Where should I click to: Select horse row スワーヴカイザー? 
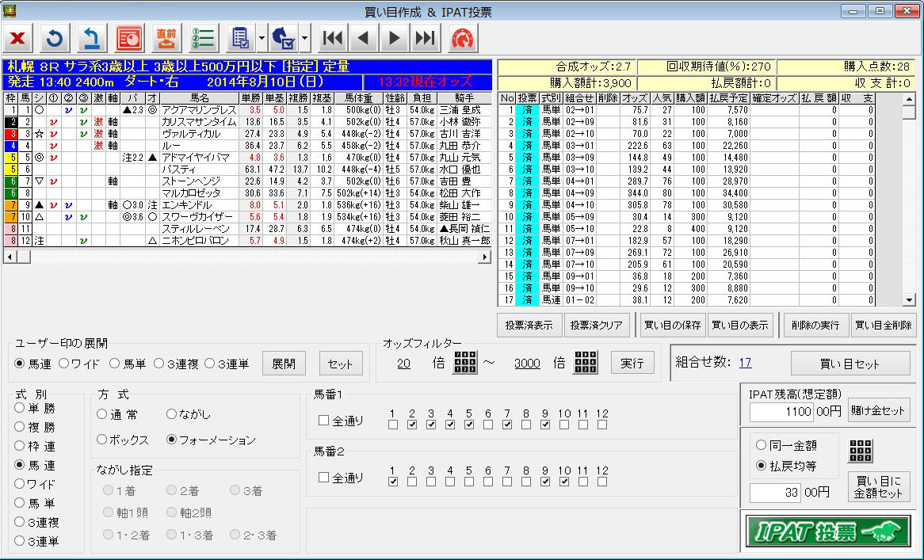click(x=247, y=217)
